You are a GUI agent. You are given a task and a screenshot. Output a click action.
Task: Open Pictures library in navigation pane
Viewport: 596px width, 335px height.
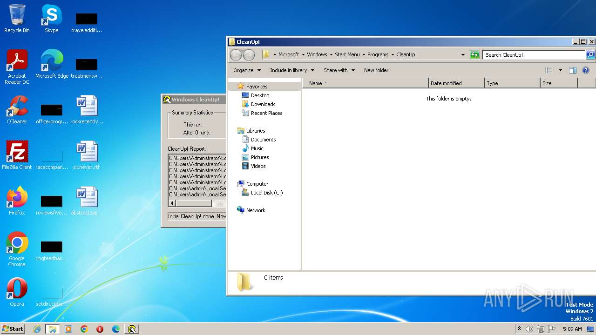(x=260, y=157)
